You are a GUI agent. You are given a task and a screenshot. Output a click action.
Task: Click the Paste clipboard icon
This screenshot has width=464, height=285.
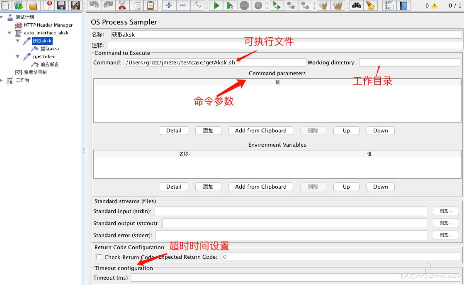pyautogui.click(x=150, y=5)
